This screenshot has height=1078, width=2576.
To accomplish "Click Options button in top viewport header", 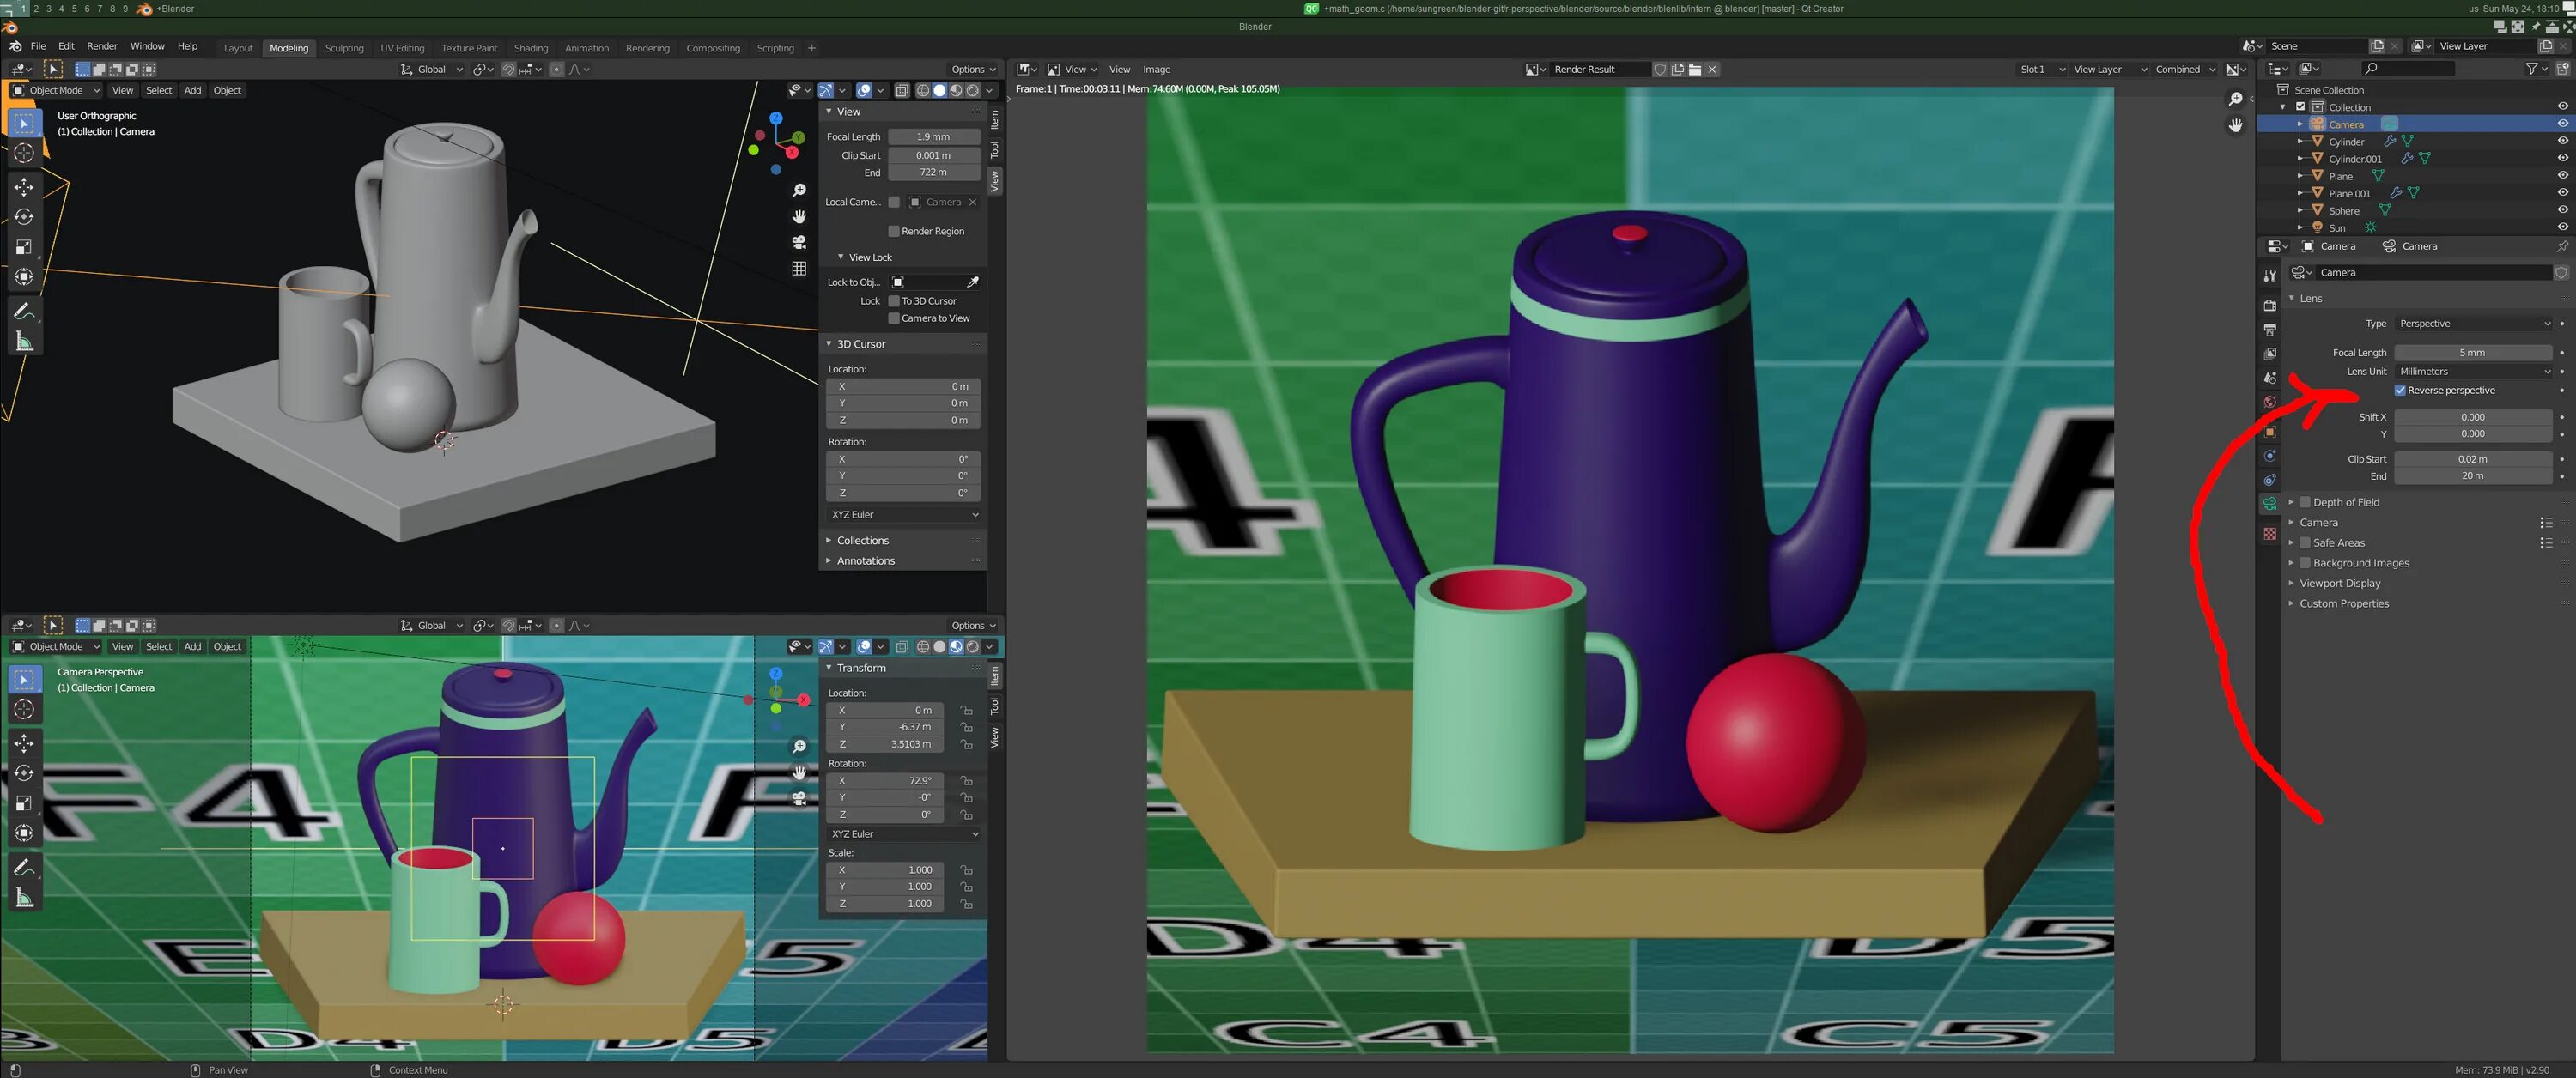I will [x=971, y=69].
